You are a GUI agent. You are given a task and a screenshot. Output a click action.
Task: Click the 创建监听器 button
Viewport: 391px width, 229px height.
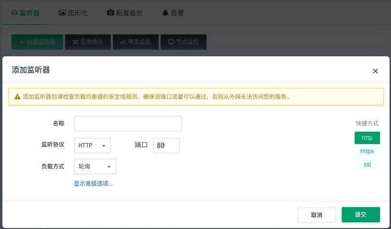37,42
